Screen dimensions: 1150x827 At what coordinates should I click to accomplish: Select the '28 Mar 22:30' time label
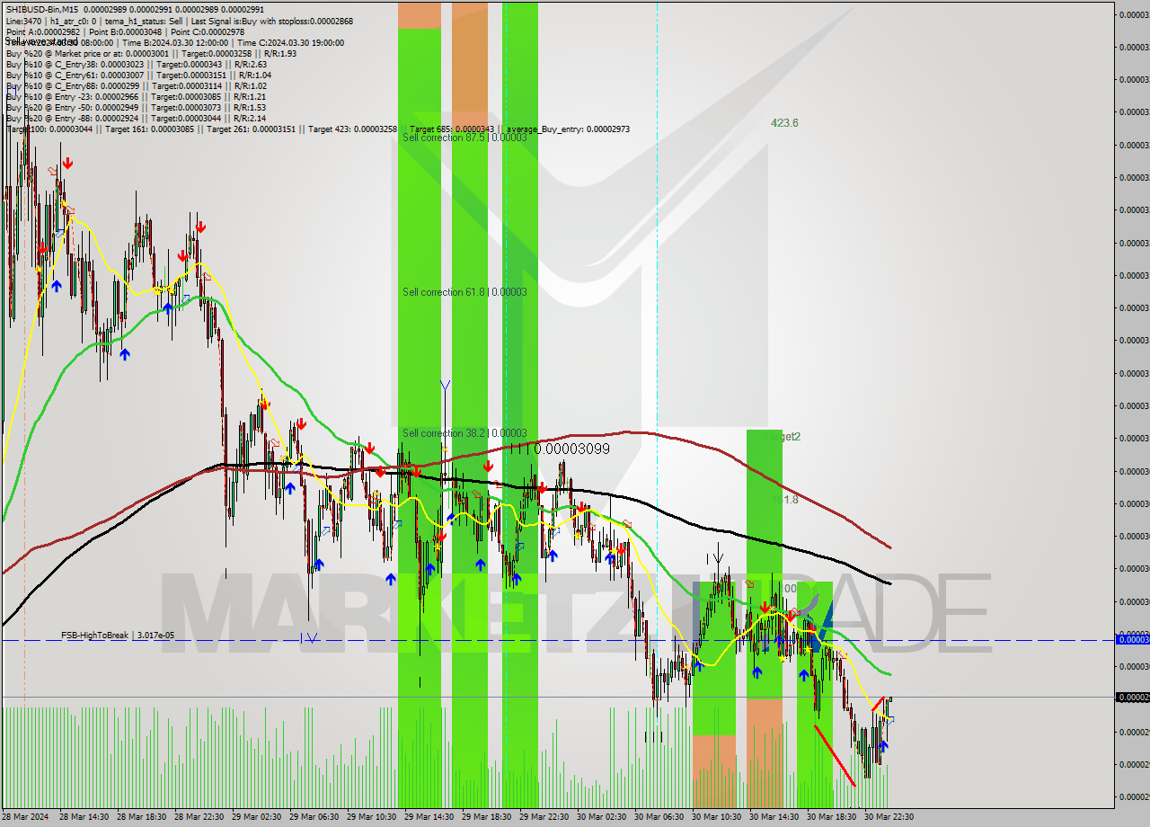(199, 816)
